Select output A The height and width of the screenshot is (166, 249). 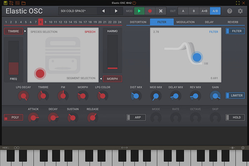click(183, 11)
